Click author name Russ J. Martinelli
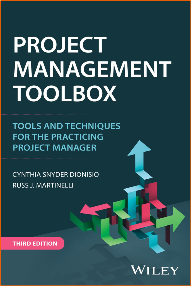Image resolution: width=191 pixels, height=286 pixels. click(x=43, y=185)
